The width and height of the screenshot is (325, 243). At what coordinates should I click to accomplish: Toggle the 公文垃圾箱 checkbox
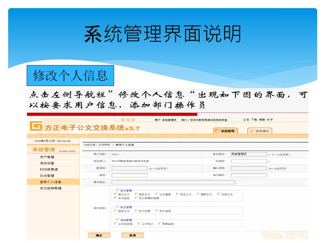116,224
